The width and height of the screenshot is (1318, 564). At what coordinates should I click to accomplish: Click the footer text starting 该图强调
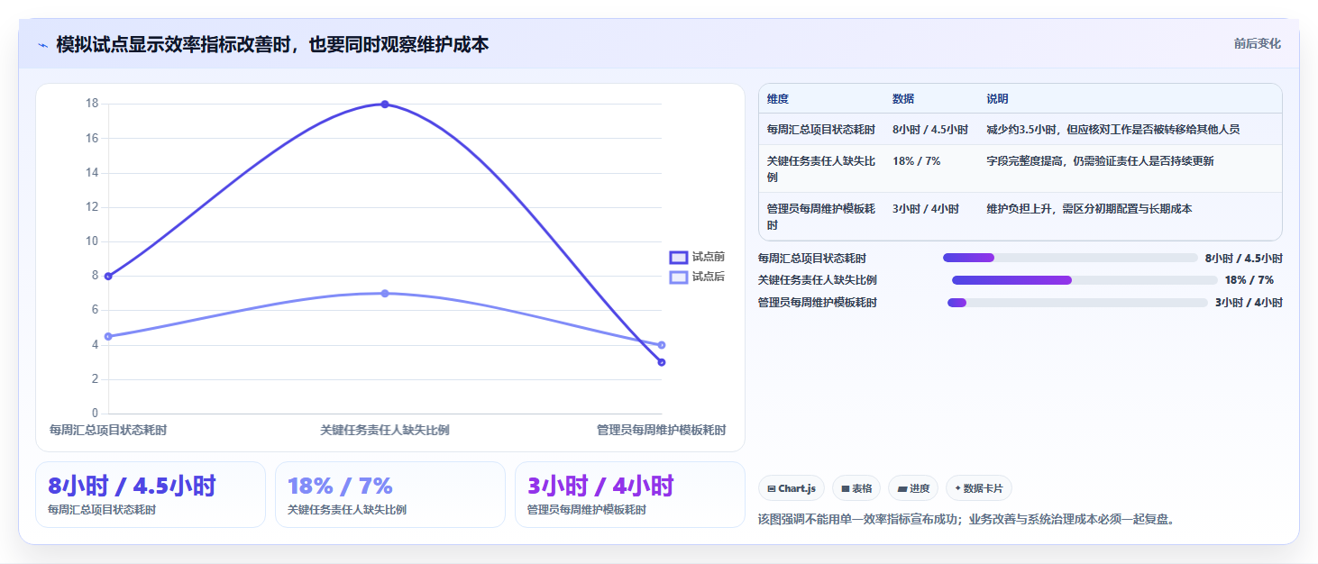pyautogui.click(x=969, y=520)
